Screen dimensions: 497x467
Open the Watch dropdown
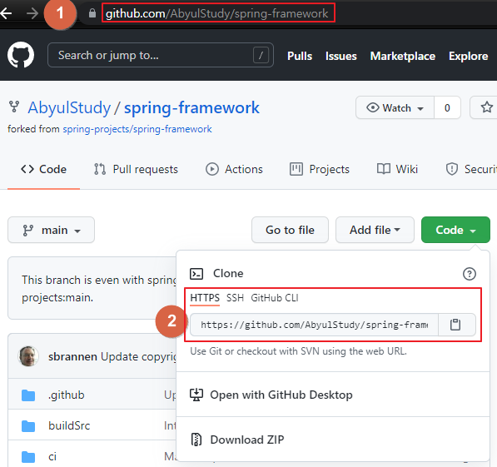tap(395, 107)
